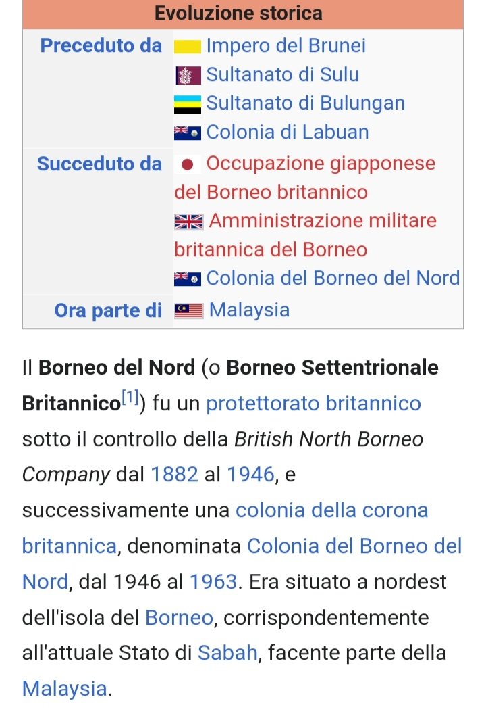Viewport: 486px width, 722px height.
Task: Tap the Union Jack flag icon
Action: click(x=188, y=222)
